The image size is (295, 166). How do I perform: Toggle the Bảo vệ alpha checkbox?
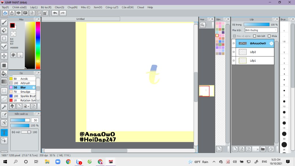(x=235, y=36)
